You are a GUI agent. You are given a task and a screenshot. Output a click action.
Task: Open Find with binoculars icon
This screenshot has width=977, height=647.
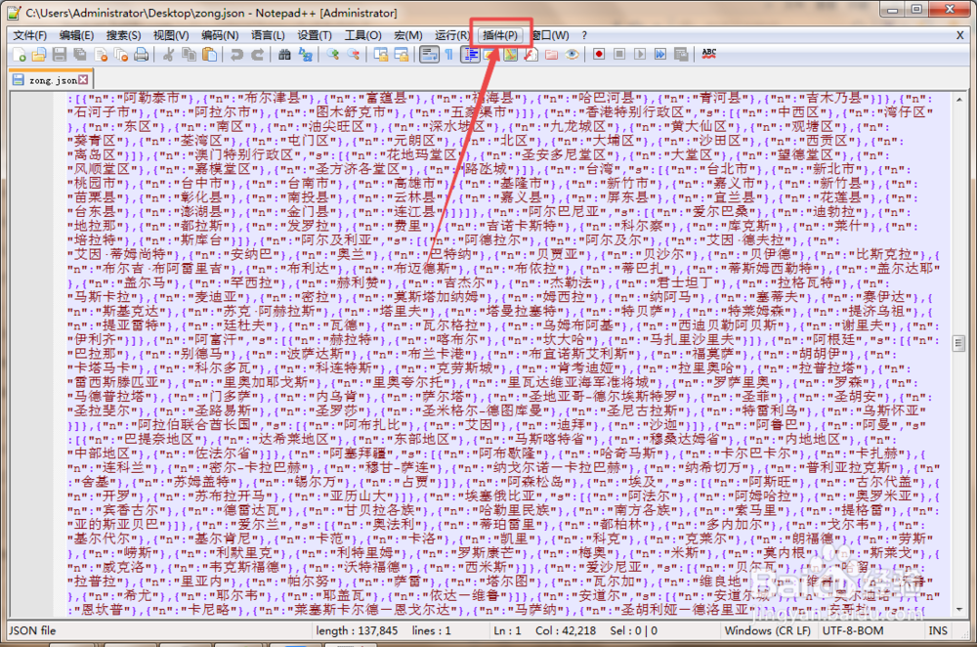[x=284, y=55]
